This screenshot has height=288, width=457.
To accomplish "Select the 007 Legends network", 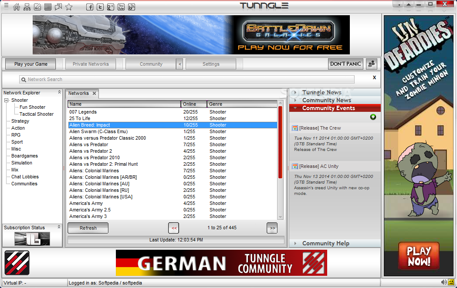I will [173, 112].
